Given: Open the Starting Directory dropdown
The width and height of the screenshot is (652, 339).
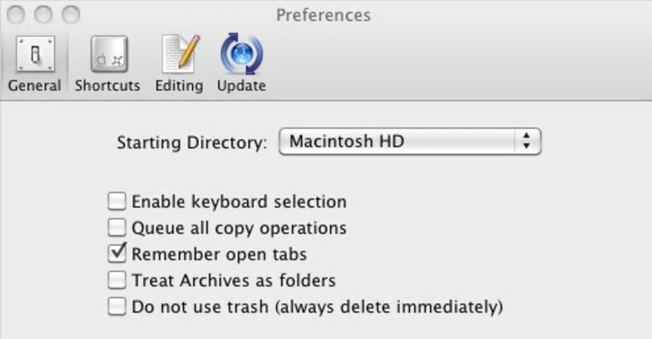Looking at the screenshot, I should [x=409, y=141].
